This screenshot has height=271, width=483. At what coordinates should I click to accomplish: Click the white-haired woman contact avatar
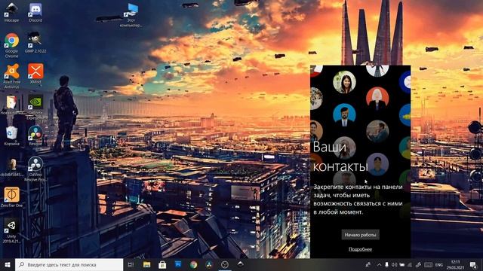[377, 99]
